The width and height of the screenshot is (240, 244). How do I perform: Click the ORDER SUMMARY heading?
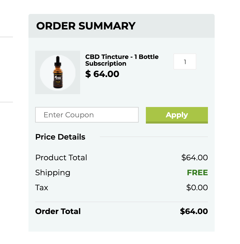[86, 26]
